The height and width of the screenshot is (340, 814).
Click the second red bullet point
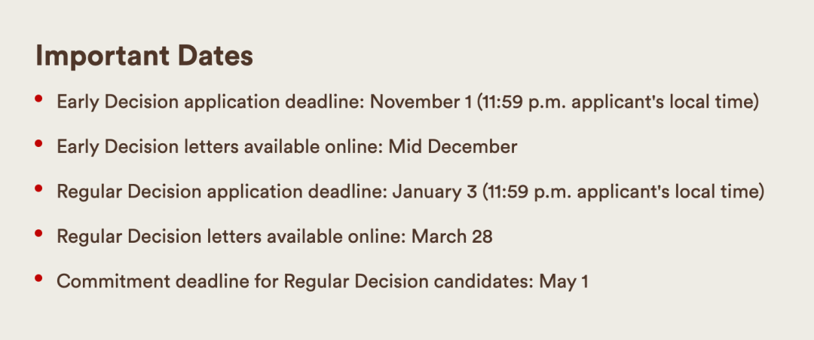(38, 143)
